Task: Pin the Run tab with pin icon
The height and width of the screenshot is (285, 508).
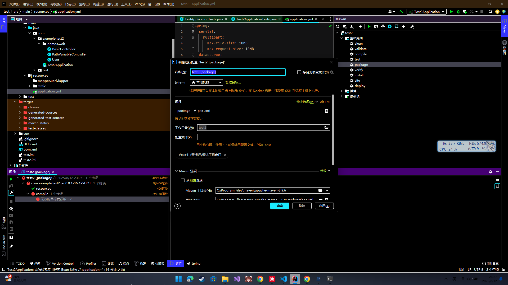Action: point(11,246)
